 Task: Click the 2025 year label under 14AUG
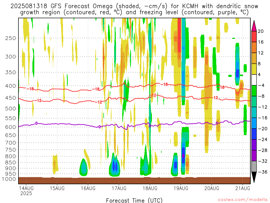pyautogui.click(x=26, y=193)
